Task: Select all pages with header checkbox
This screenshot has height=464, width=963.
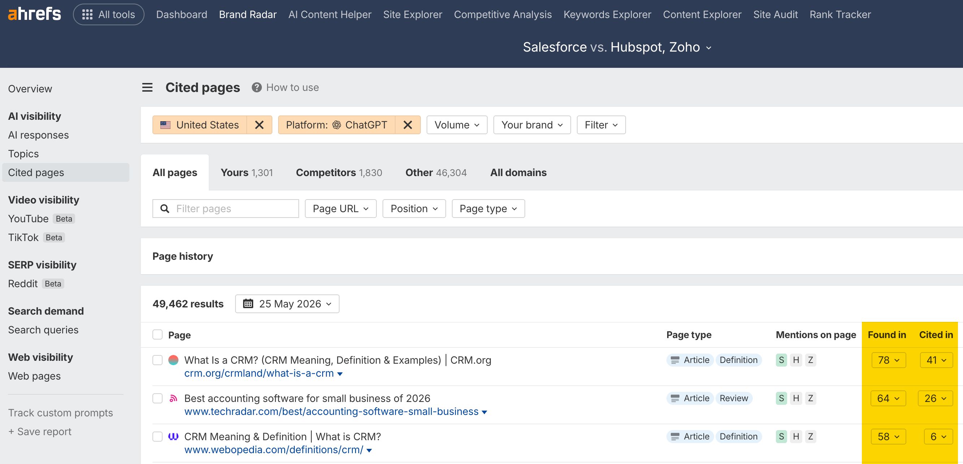Action: 157,334
